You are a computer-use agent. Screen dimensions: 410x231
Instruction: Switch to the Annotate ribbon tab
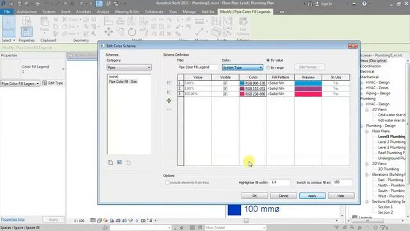click(x=83, y=12)
